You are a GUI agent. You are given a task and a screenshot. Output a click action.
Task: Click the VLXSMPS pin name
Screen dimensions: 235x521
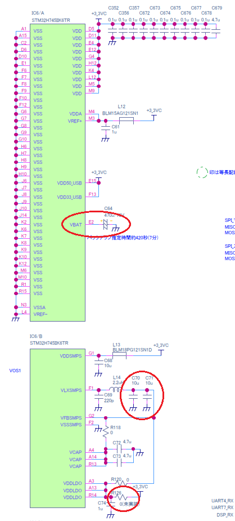coord(71,390)
